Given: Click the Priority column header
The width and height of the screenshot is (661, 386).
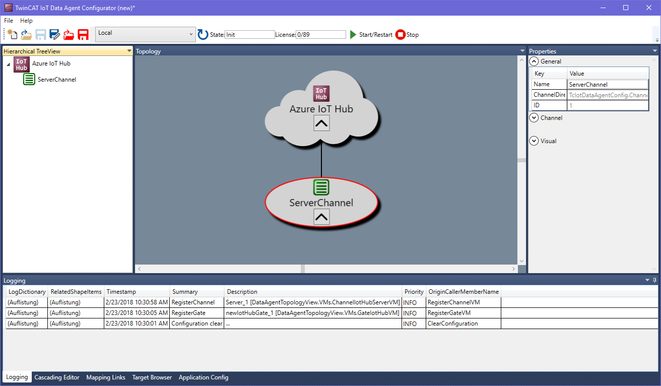Looking at the screenshot, I should [414, 292].
